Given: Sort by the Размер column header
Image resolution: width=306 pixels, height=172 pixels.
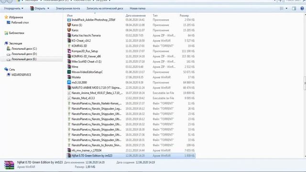Looking at the screenshot, I should click(184, 15).
